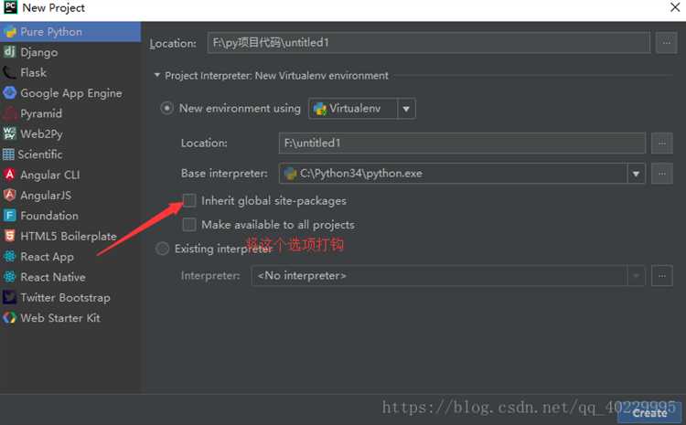Select the Pure Python project icon
The height and width of the screenshot is (425, 686).
(10, 32)
